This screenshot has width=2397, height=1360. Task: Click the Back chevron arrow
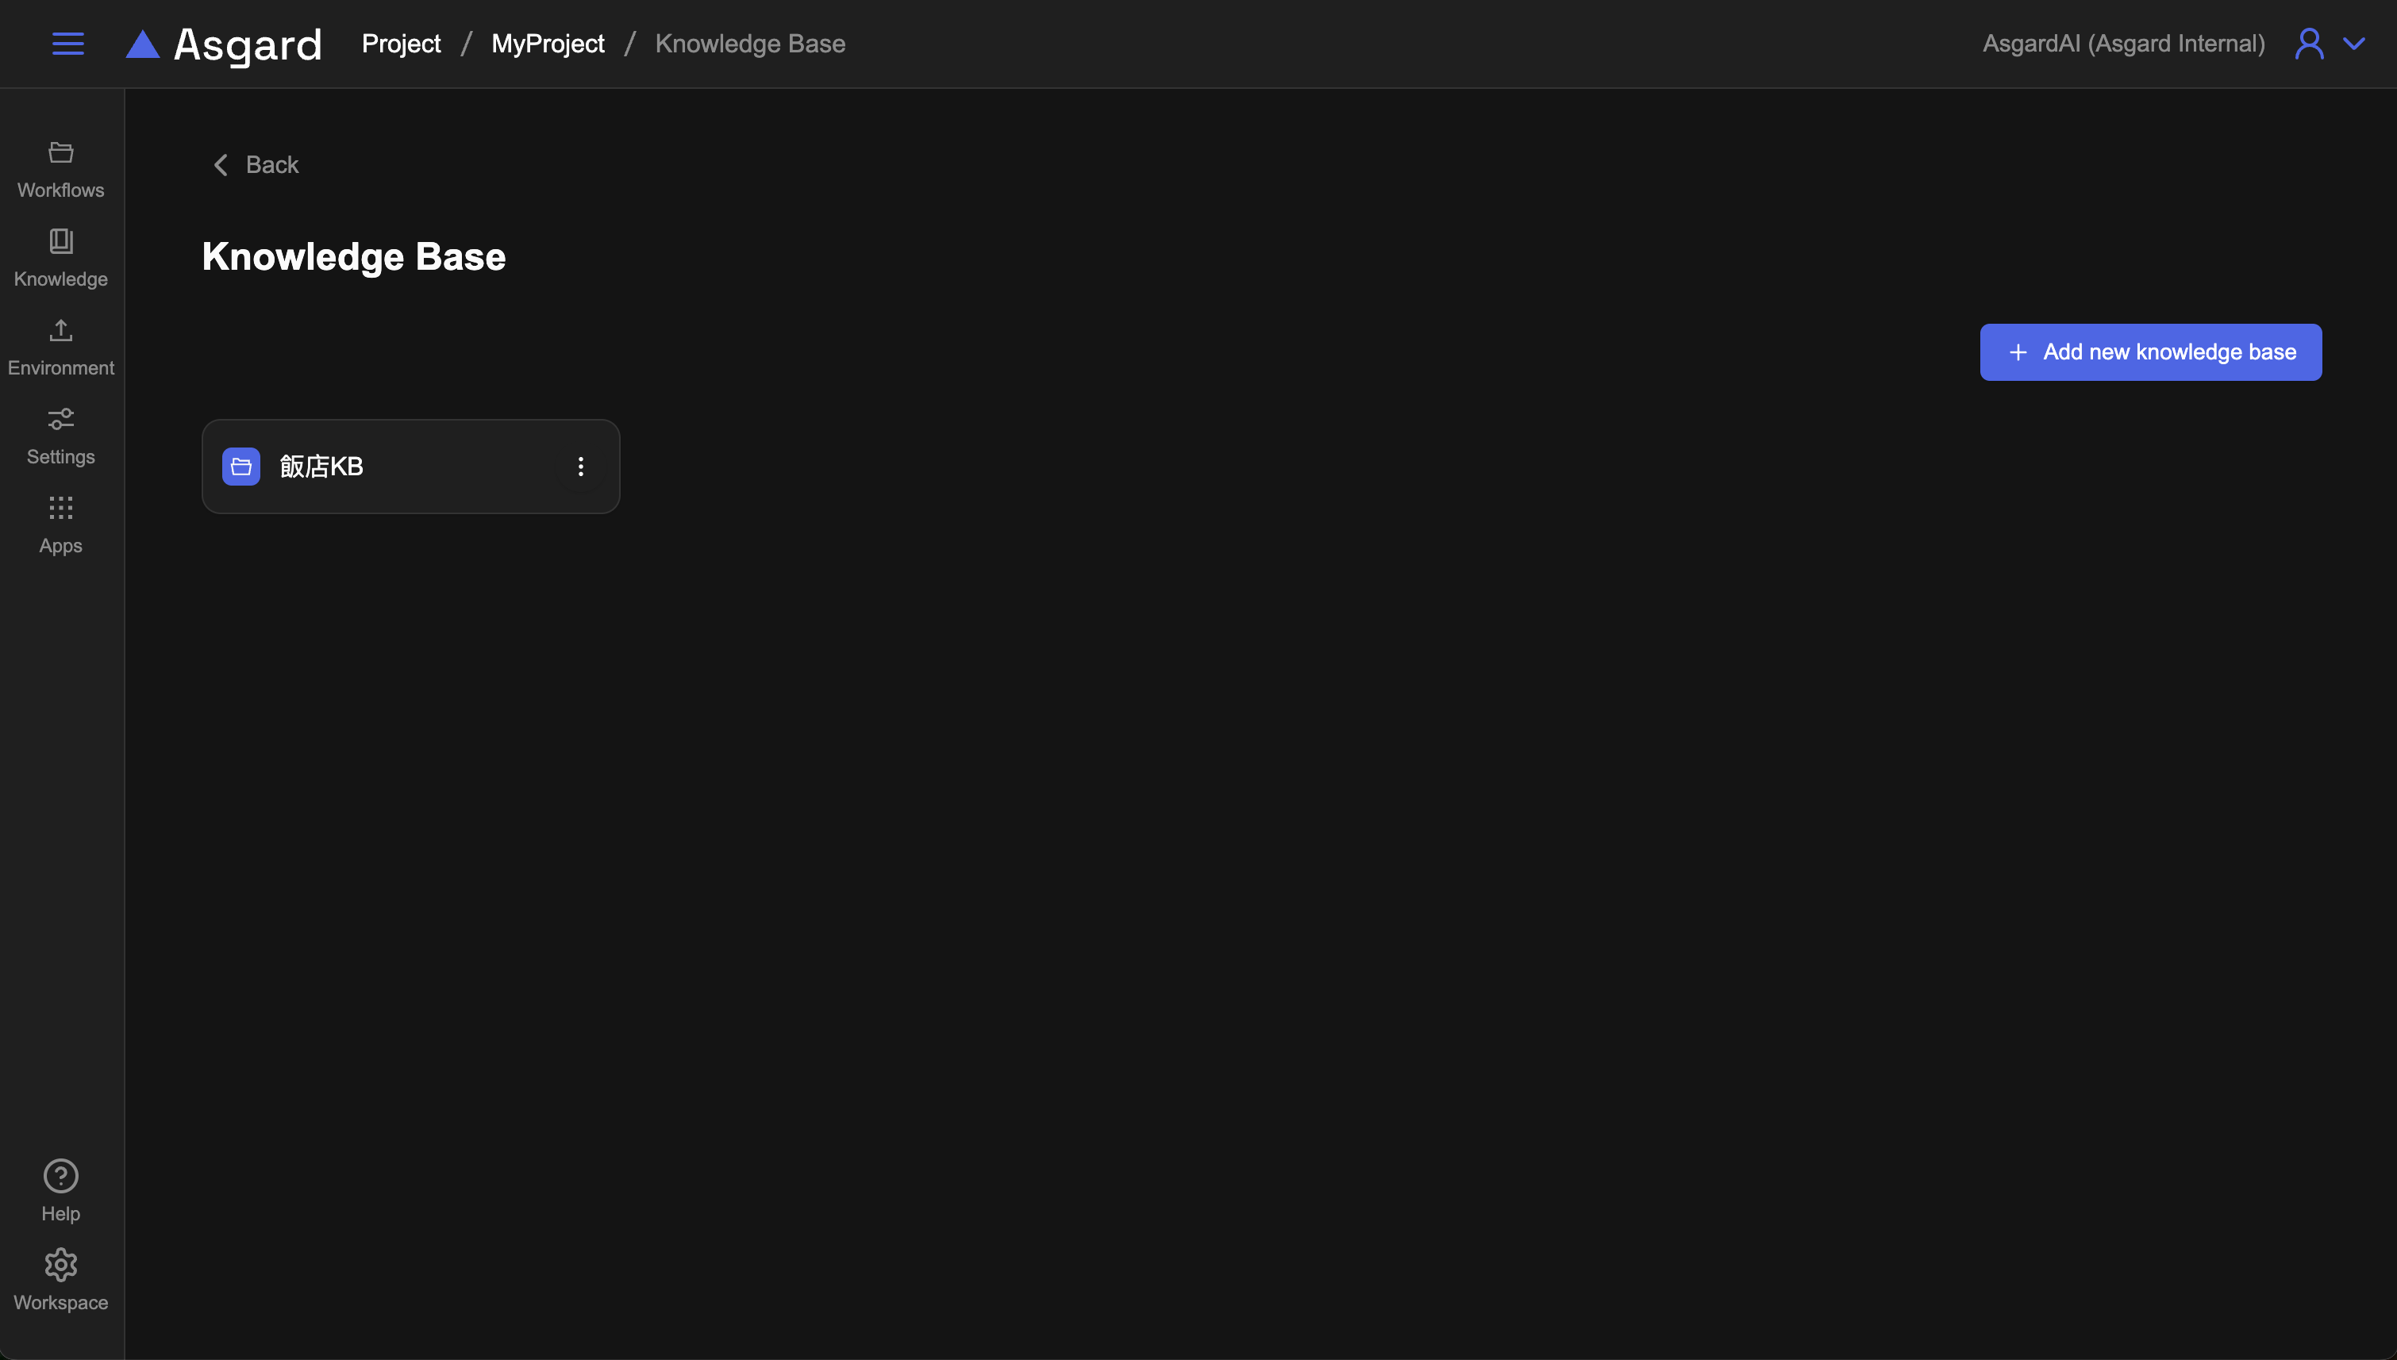click(x=221, y=165)
